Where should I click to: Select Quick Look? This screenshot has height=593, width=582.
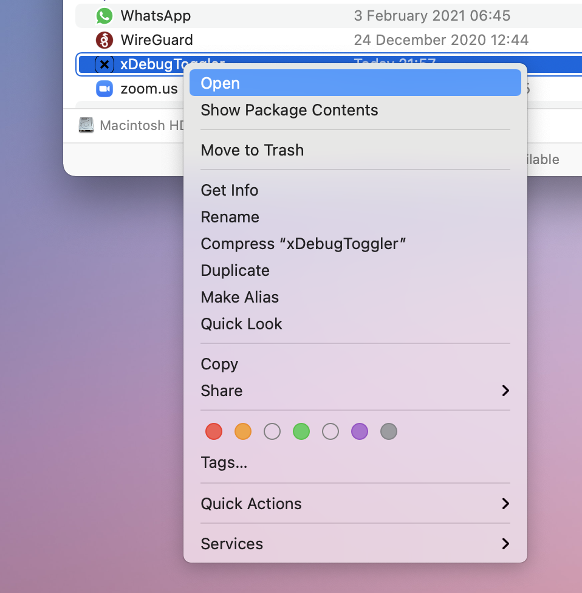pos(355,324)
